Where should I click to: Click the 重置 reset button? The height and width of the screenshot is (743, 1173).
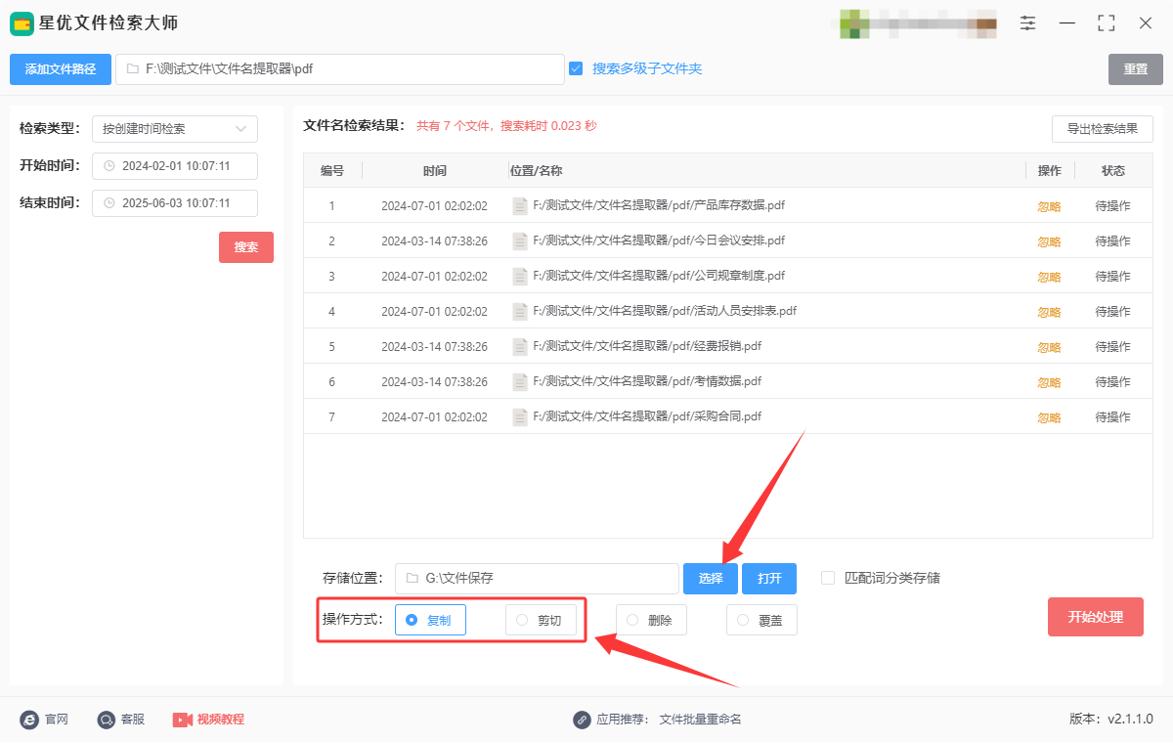click(x=1136, y=69)
